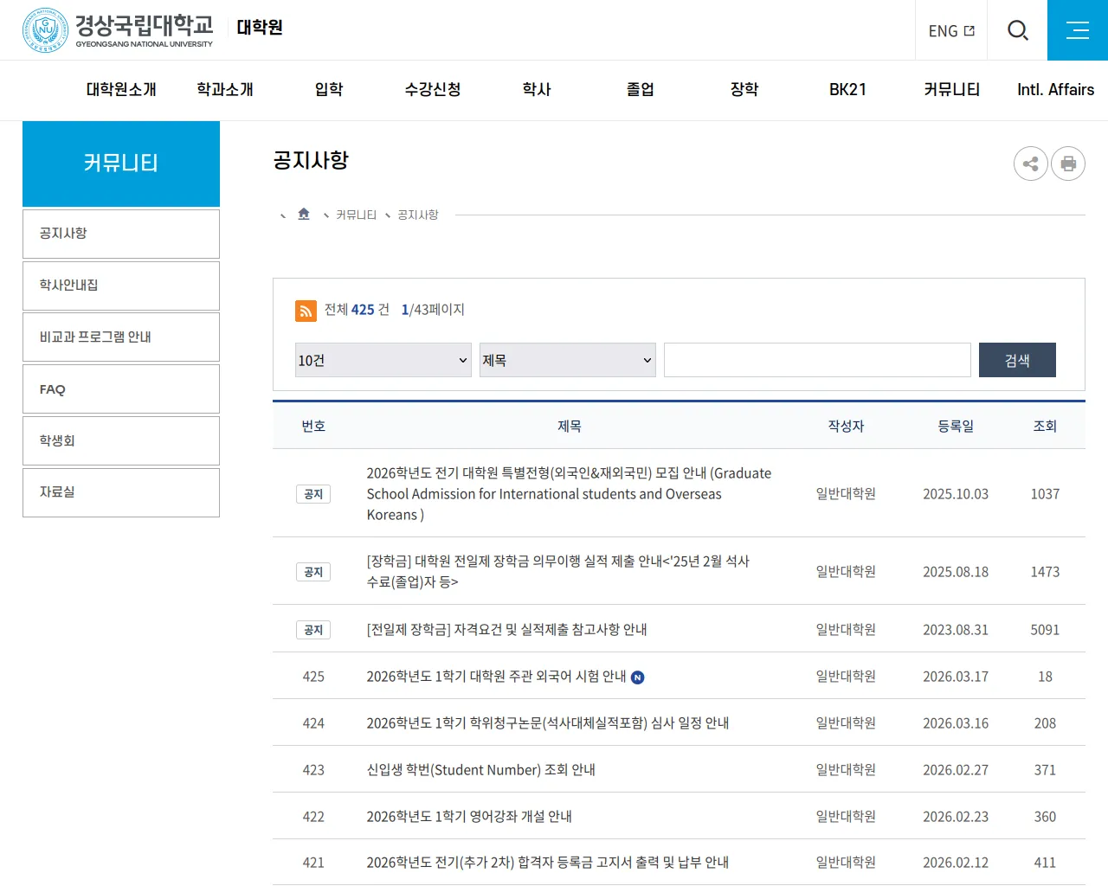Click the blue N new-post badge on notice 425
This screenshot has width=1108, height=886.
(638, 677)
